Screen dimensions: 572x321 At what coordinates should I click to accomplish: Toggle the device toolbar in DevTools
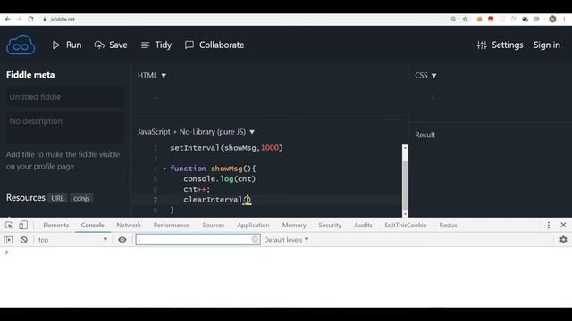(23, 225)
